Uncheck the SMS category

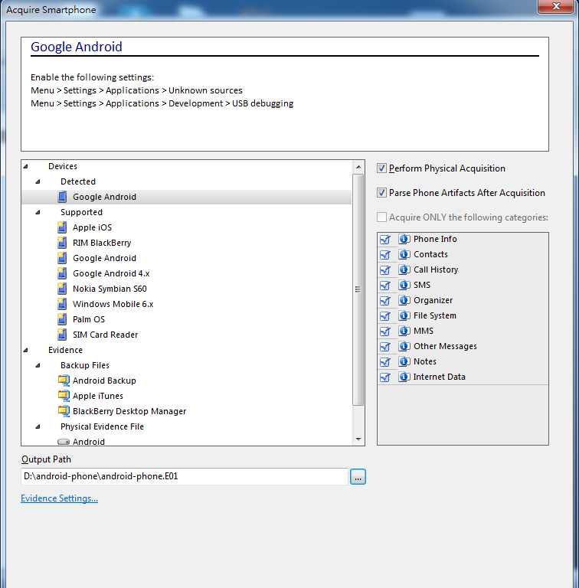click(x=385, y=286)
